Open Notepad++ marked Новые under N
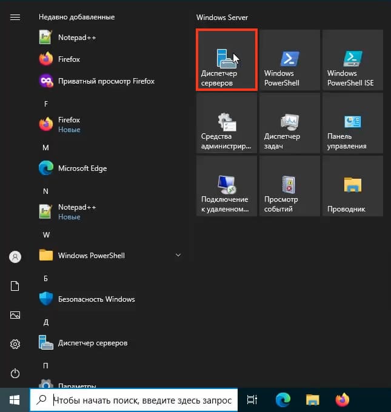Screen dimensions: 391x412 pos(110,212)
